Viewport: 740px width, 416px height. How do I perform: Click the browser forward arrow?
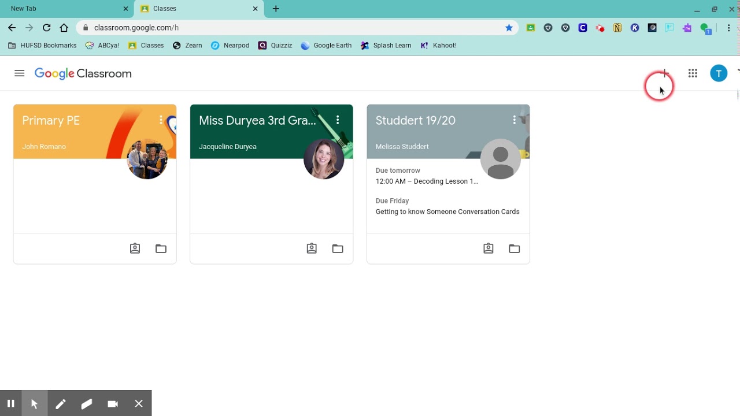click(29, 28)
